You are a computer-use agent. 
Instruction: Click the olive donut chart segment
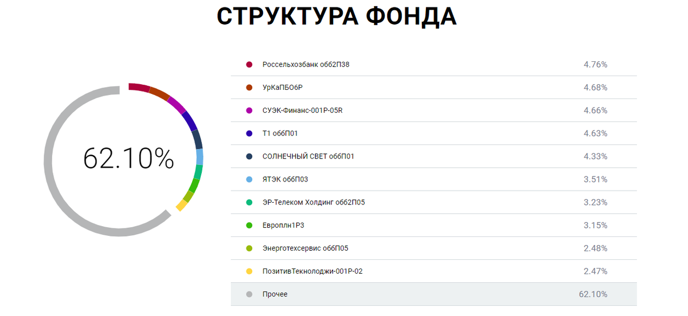point(187,196)
